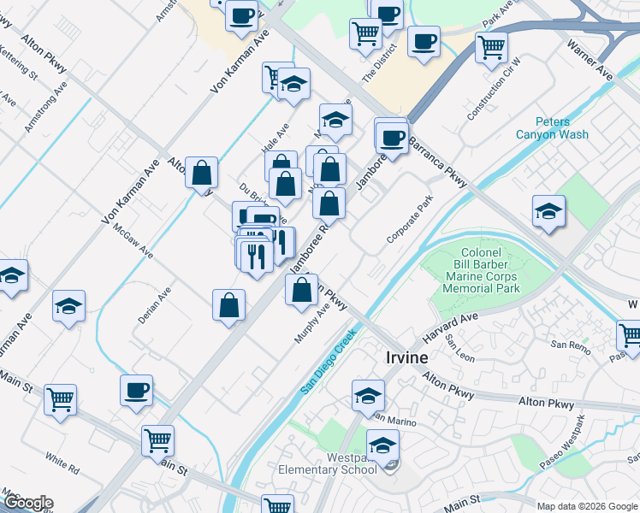The width and height of the screenshot is (640, 513).
Task: Click the Paseo Westpark street label
Action: coord(562,442)
